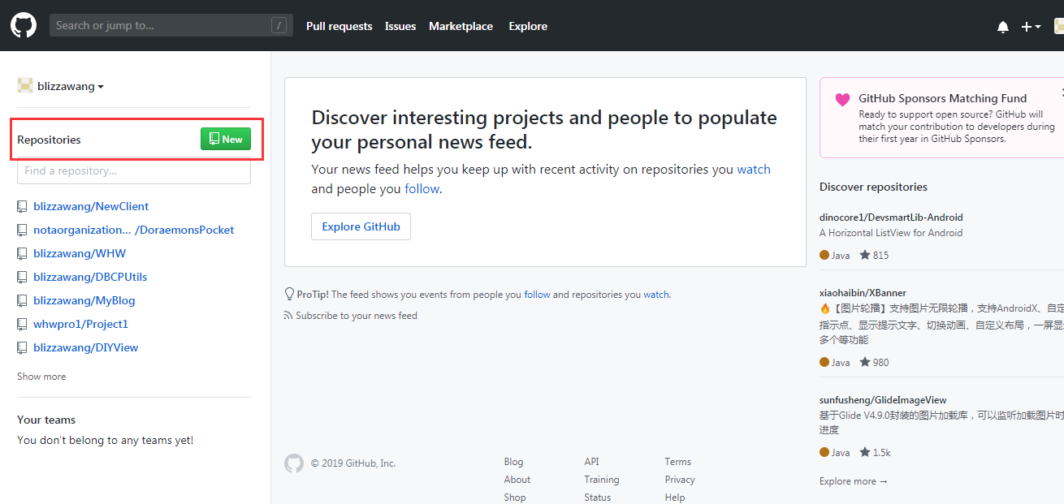Follow the 'watch' link in the news feed text
The height and width of the screenshot is (504, 1064).
[x=754, y=170]
